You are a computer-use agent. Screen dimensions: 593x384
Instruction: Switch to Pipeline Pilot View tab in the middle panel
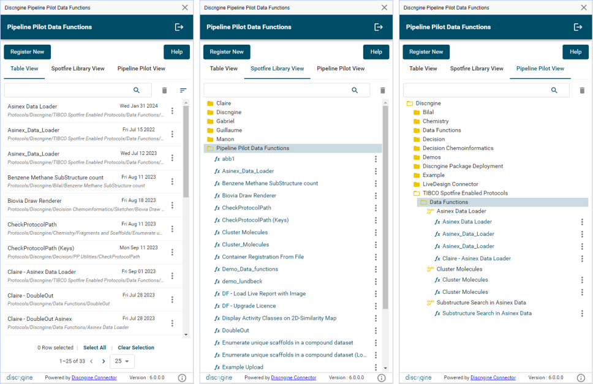pyautogui.click(x=341, y=69)
